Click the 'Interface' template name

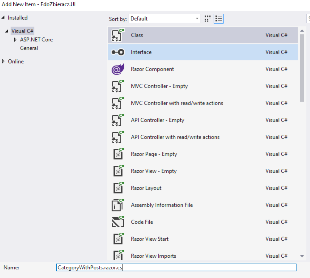click(141, 52)
